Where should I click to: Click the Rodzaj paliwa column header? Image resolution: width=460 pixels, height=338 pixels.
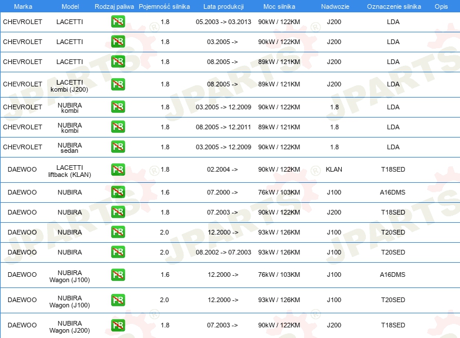(114, 6)
